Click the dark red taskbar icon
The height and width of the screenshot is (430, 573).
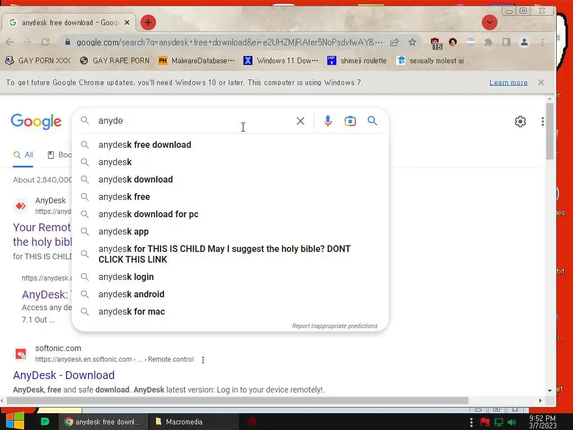[251, 422]
